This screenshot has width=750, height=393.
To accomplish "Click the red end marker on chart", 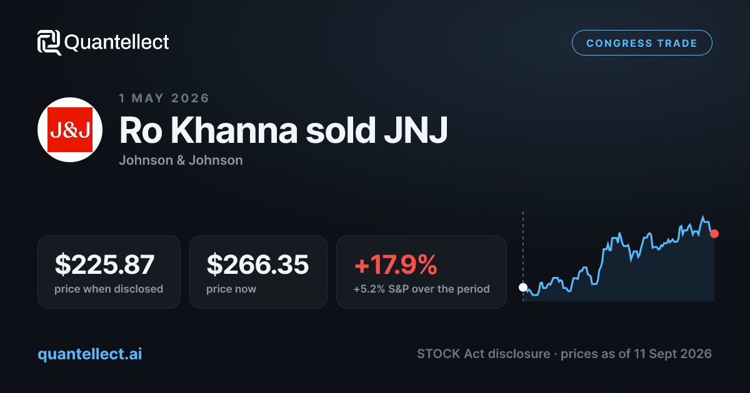I will [x=714, y=233].
